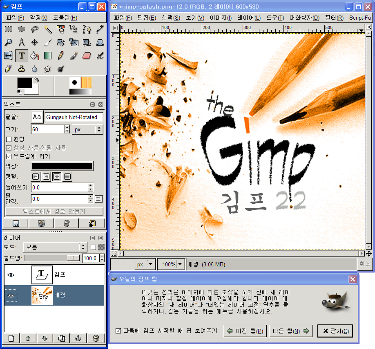The width and height of the screenshot is (375, 349).
Task: Reset text tool options to defaults
Action: click(x=92, y=223)
